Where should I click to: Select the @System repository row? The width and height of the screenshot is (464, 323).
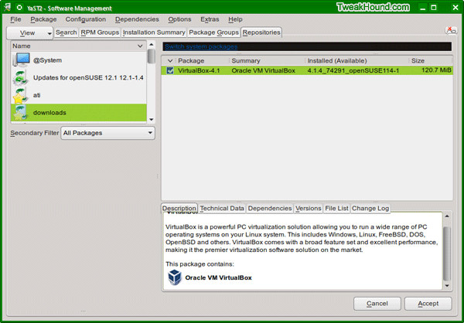click(79, 60)
